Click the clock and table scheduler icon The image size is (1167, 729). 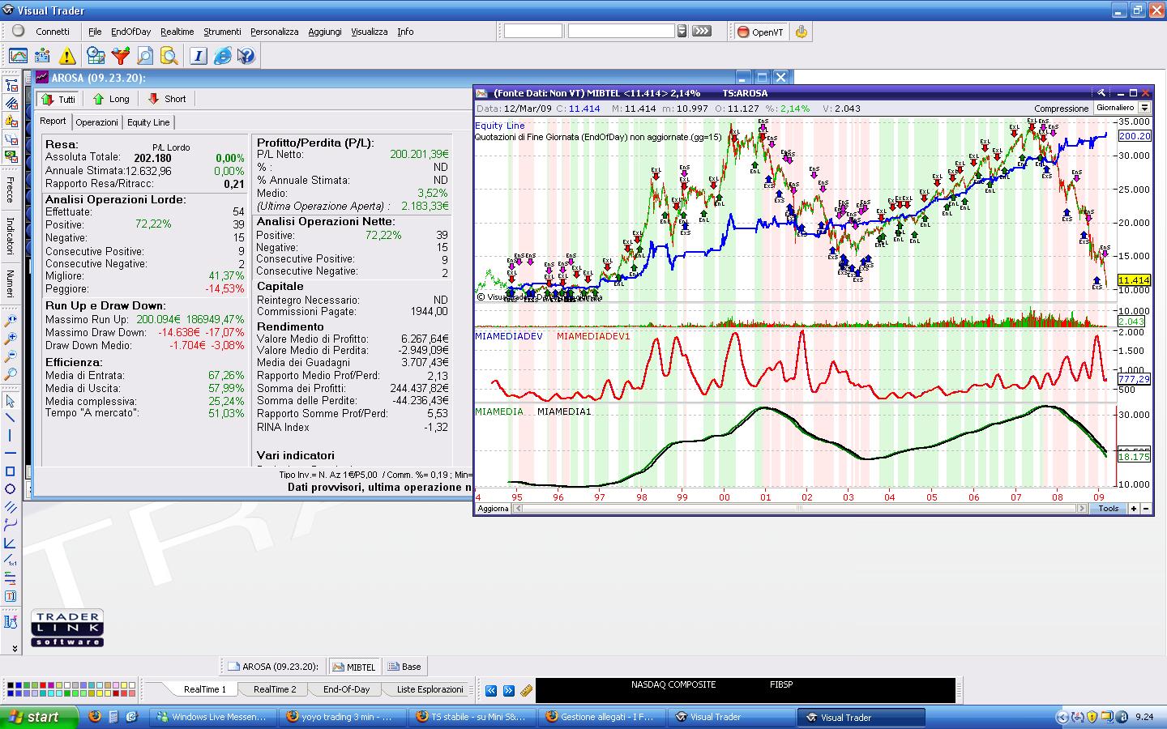click(96, 56)
